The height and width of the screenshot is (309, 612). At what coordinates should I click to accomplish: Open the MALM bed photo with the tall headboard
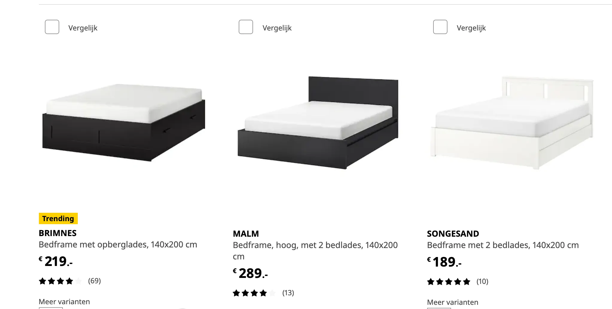[318, 123]
